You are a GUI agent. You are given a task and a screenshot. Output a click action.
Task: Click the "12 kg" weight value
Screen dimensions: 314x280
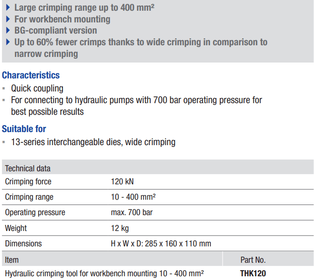[119, 228]
